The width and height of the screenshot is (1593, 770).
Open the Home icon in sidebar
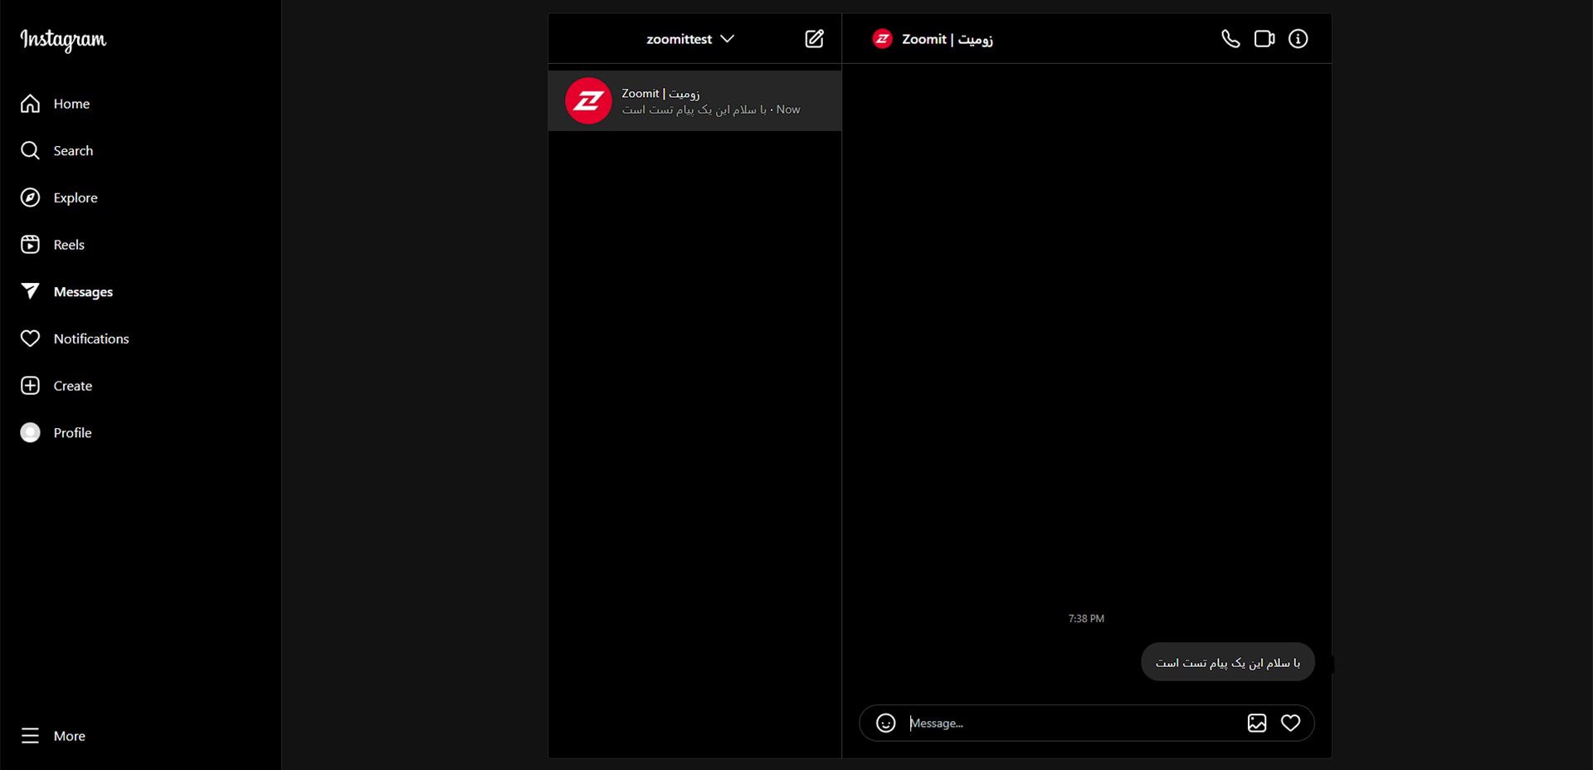(x=30, y=104)
